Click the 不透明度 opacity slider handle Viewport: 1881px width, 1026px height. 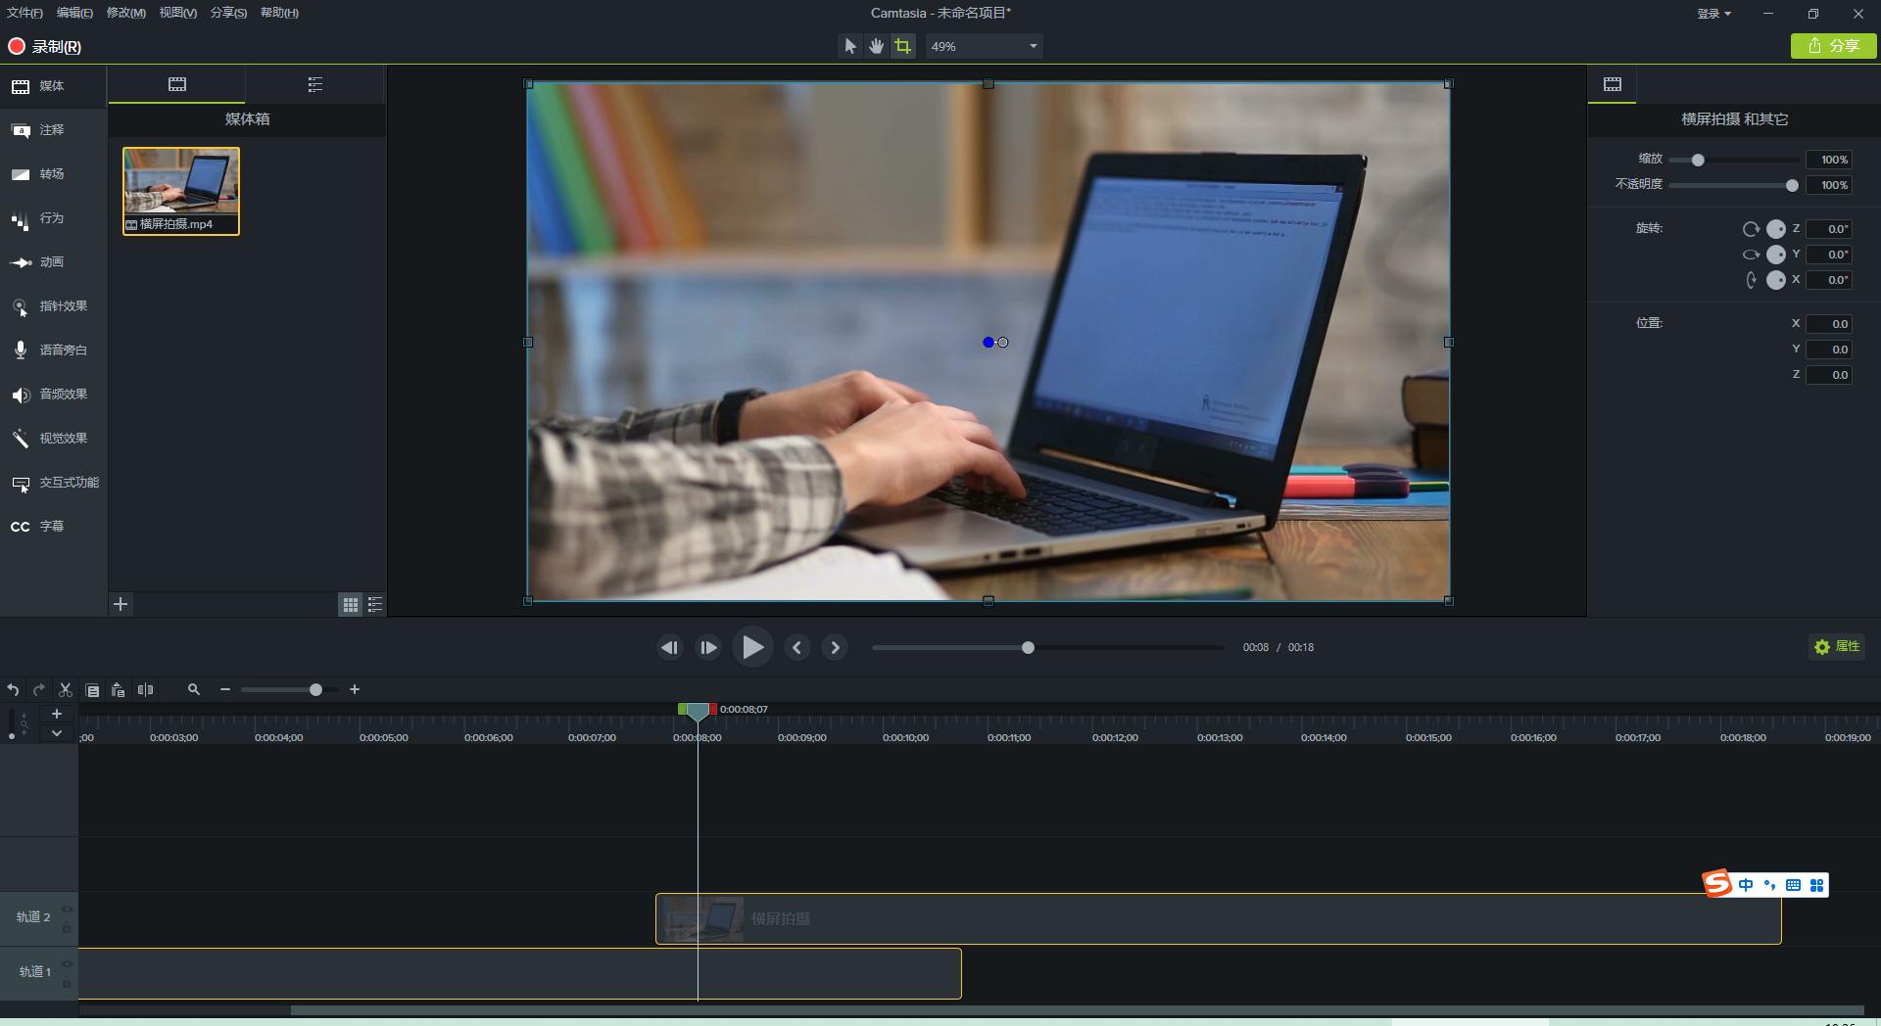(1792, 185)
